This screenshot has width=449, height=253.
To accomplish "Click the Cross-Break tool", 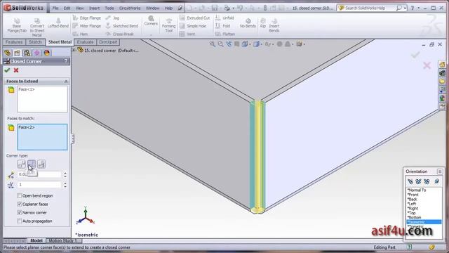I will [x=119, y=34].
